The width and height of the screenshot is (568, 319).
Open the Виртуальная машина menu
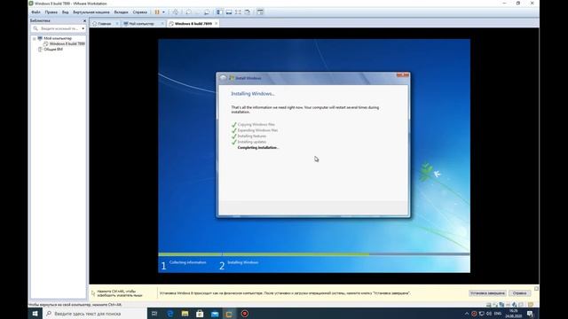coord(91,12)
